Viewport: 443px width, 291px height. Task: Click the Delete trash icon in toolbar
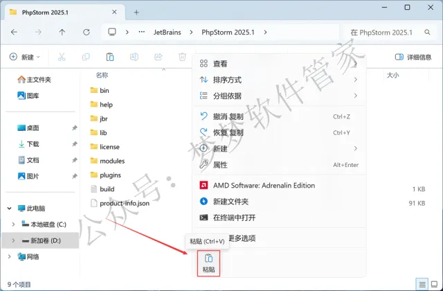[183, 57]
